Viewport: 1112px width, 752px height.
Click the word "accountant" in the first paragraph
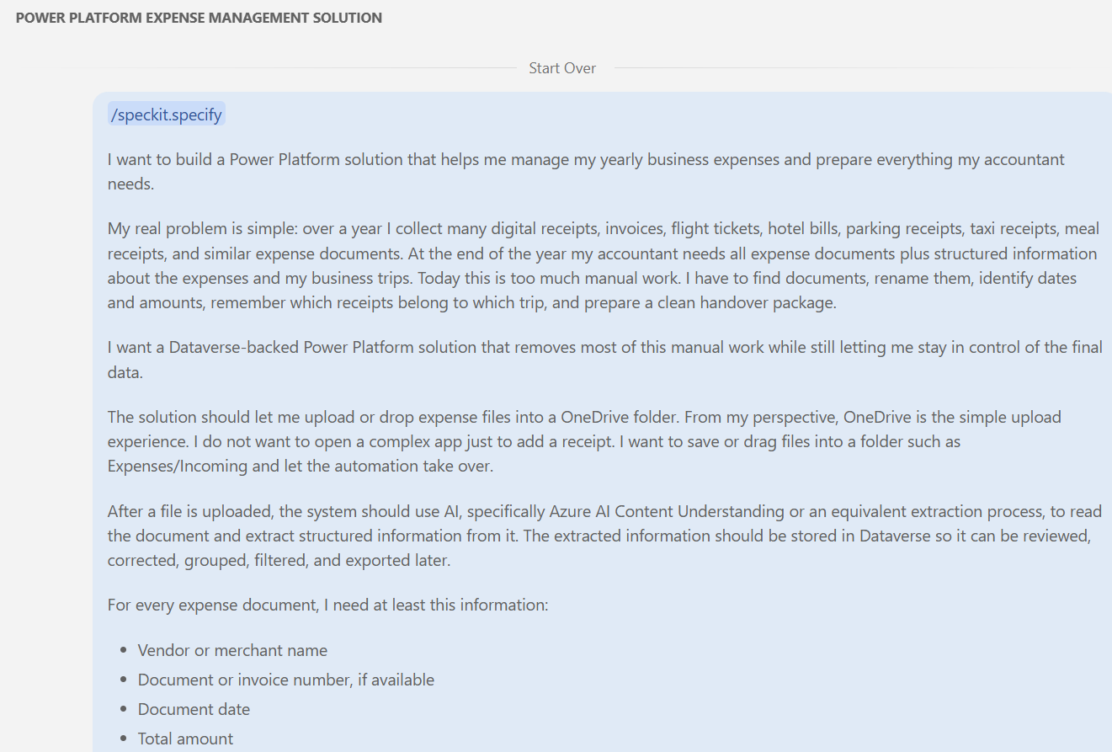[x=1024, y=159]
